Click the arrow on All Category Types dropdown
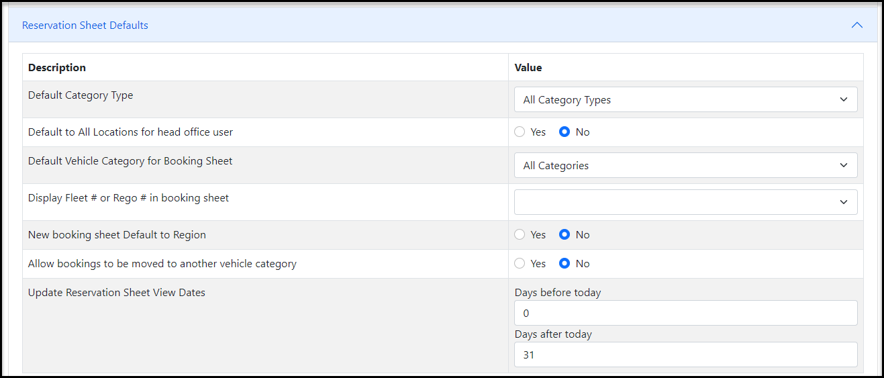Viewport: 884px width, 378px height. click(844, 99)
